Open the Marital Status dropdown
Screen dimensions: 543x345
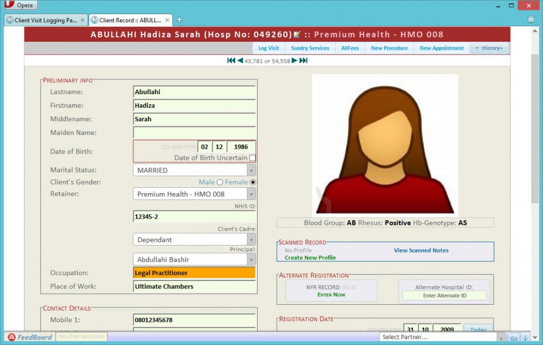click(x=252, y=170)
